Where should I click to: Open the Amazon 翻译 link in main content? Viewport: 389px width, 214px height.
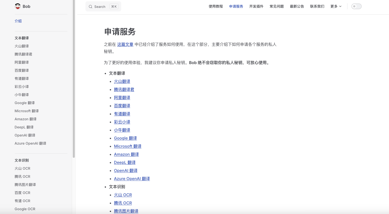(x=126, y=154)
